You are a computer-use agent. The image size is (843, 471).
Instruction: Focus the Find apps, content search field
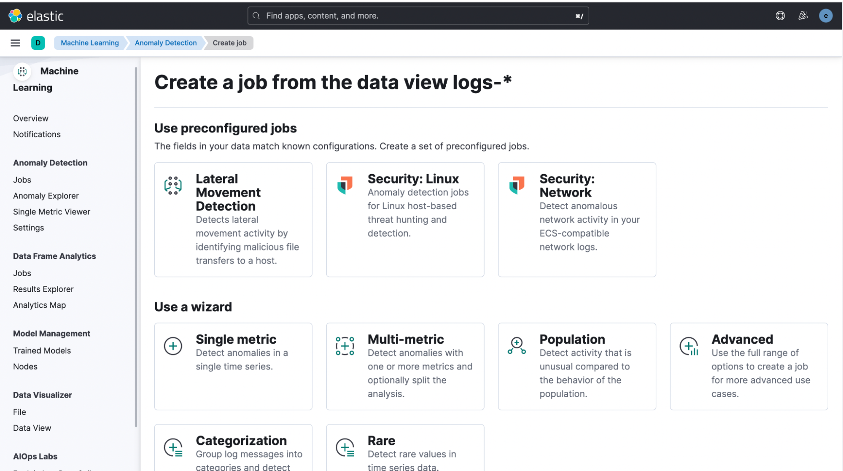pyautogui.click(x=418, y=16)
